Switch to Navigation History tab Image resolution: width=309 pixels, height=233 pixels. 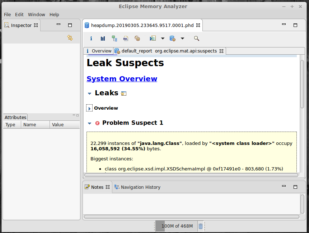click(138, 187)
